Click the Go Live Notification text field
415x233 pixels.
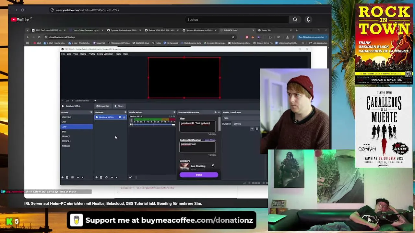(x=197, y=147)
